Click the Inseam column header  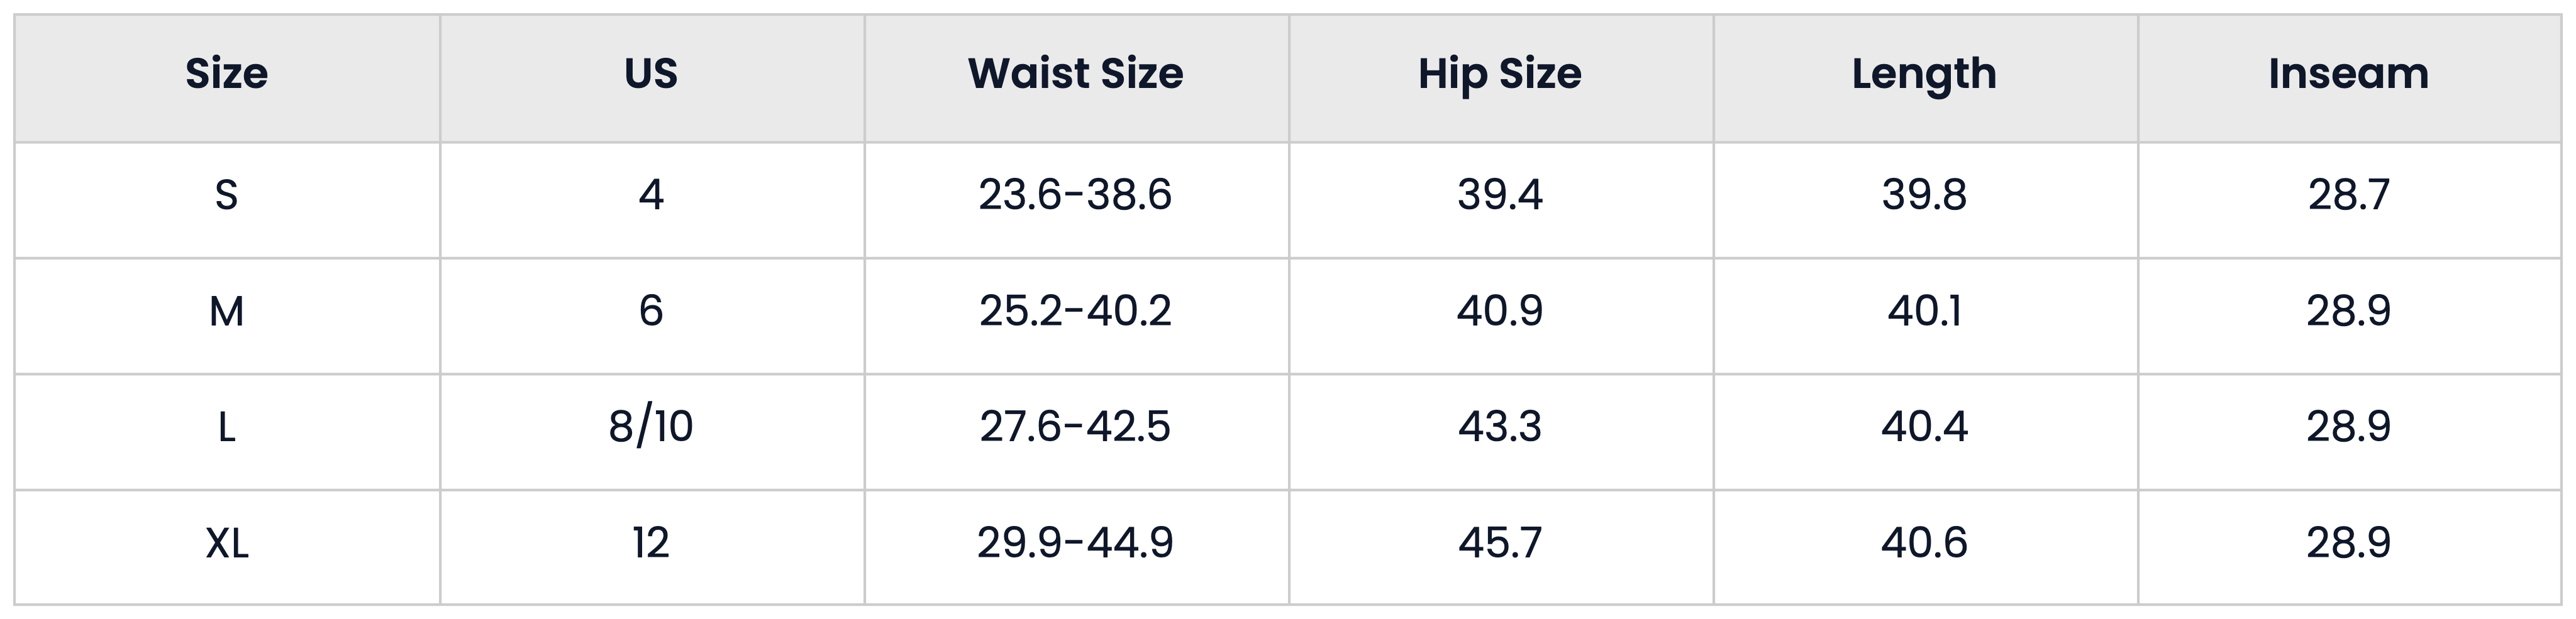pyautogui.click(x=2349, y=78)
